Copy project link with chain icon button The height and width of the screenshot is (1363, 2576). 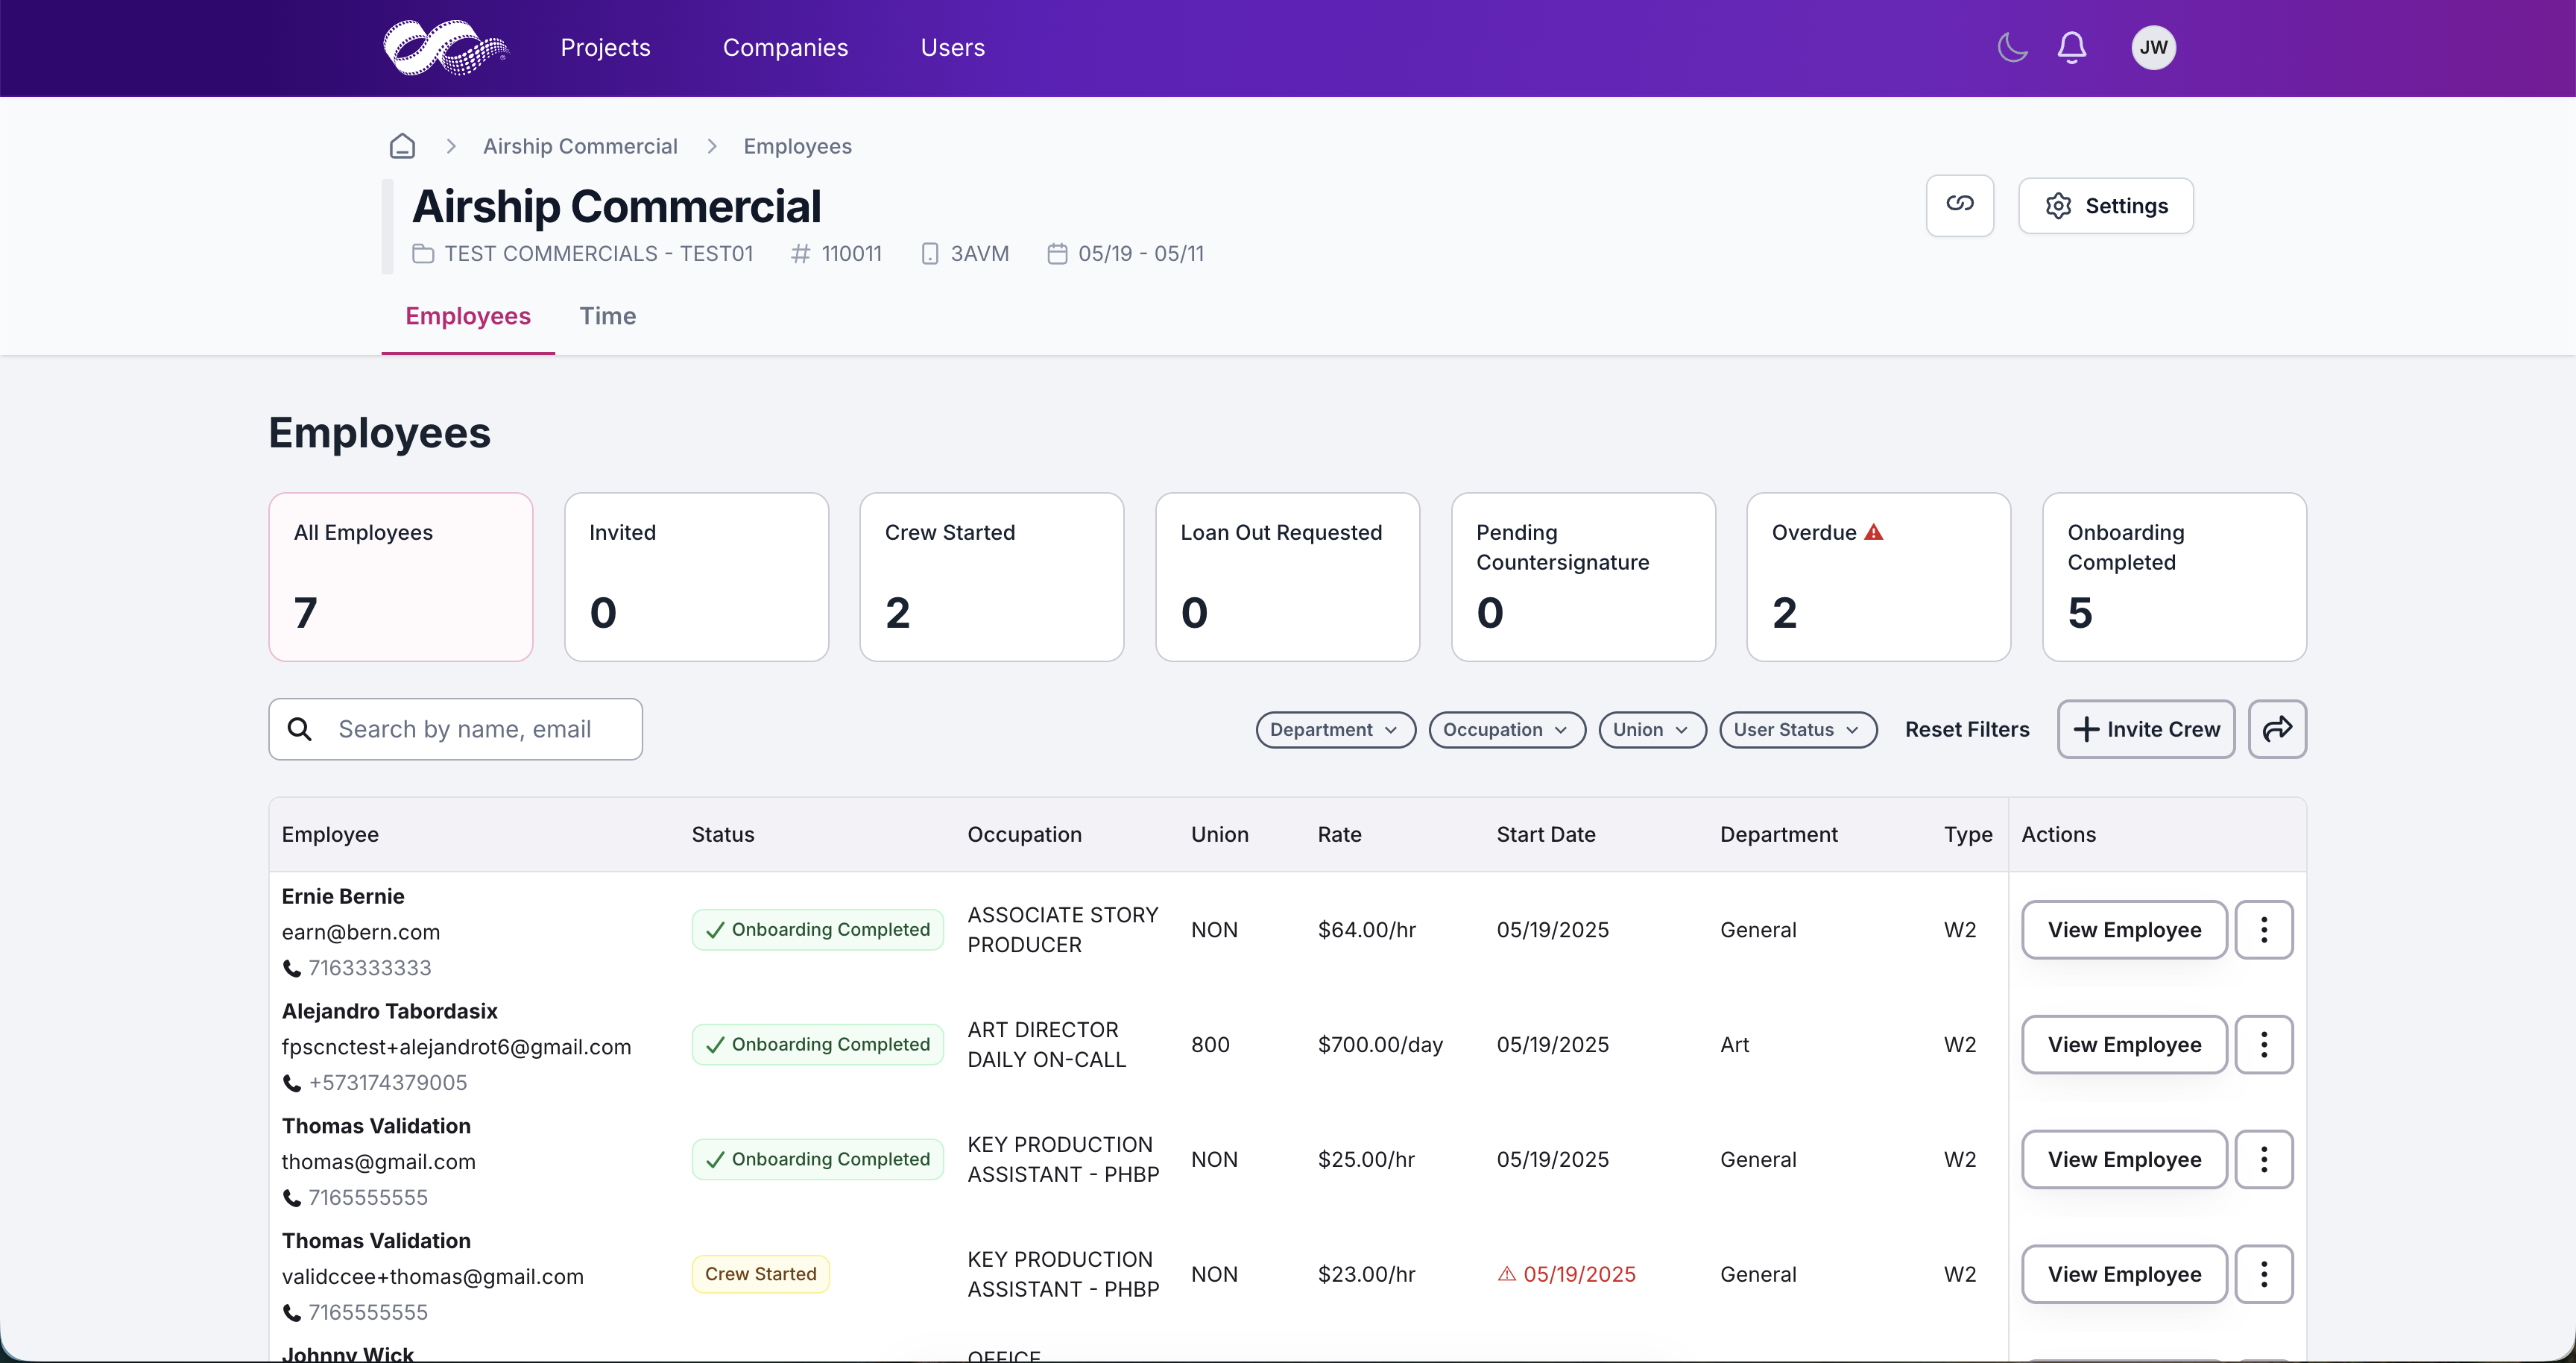coord(1960,205)
